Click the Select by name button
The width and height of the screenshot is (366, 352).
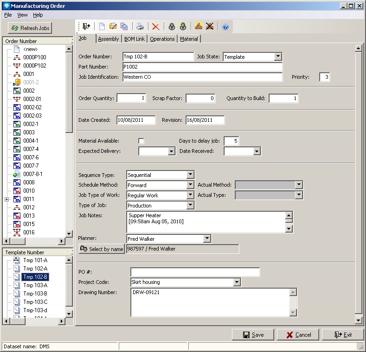102,249
